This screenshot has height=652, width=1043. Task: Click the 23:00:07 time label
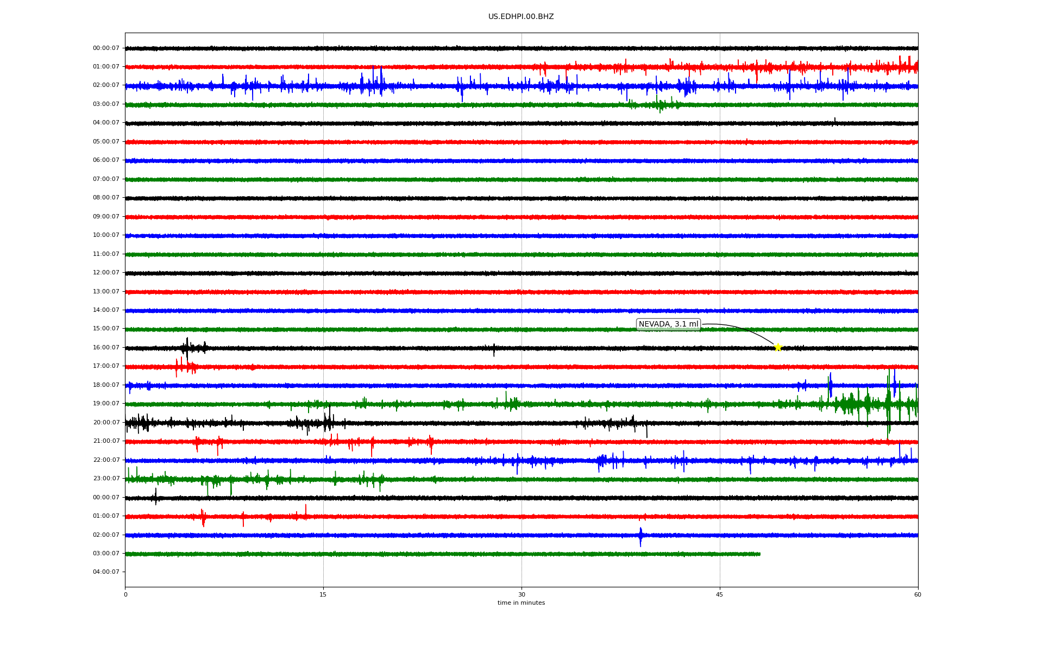[x=106, y=479]
